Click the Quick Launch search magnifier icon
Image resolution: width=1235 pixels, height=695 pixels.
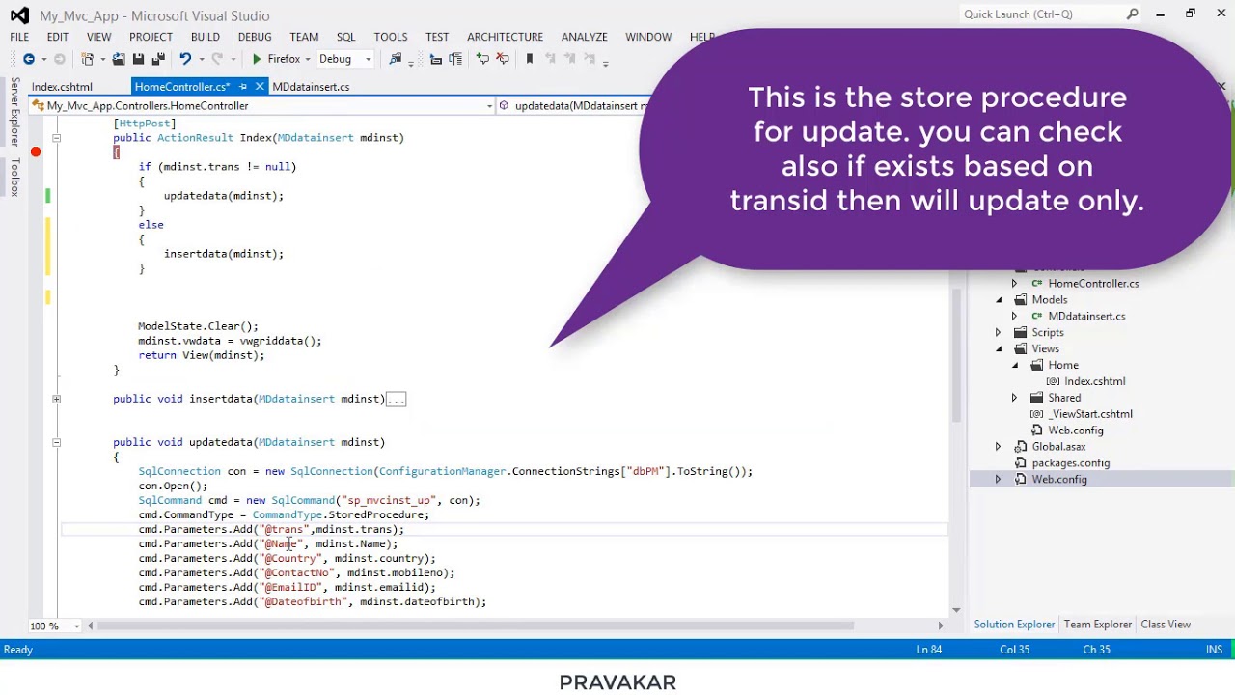[x=1133, y=14]
